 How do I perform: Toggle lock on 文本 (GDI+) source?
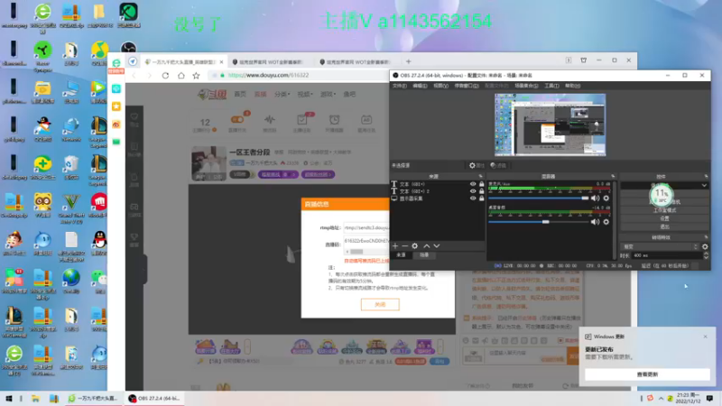(482, 184)
